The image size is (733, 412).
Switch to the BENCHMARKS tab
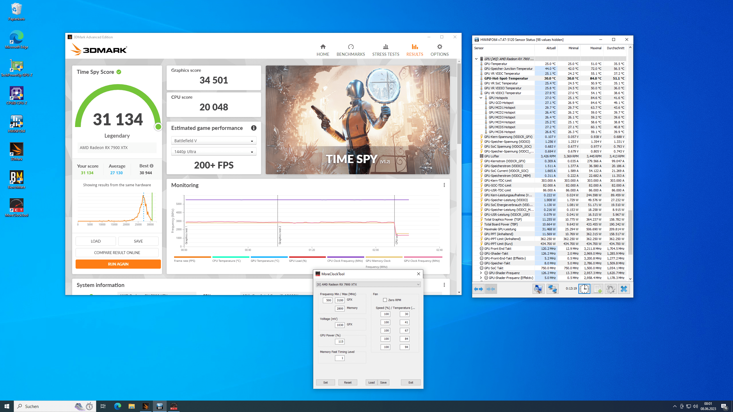350,50
